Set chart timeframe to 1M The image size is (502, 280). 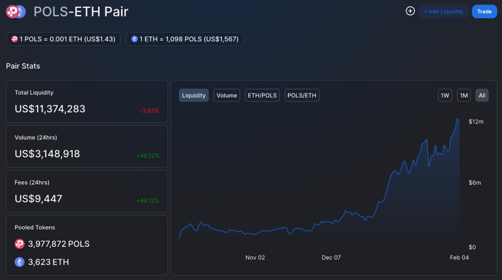tap(464, 95)
